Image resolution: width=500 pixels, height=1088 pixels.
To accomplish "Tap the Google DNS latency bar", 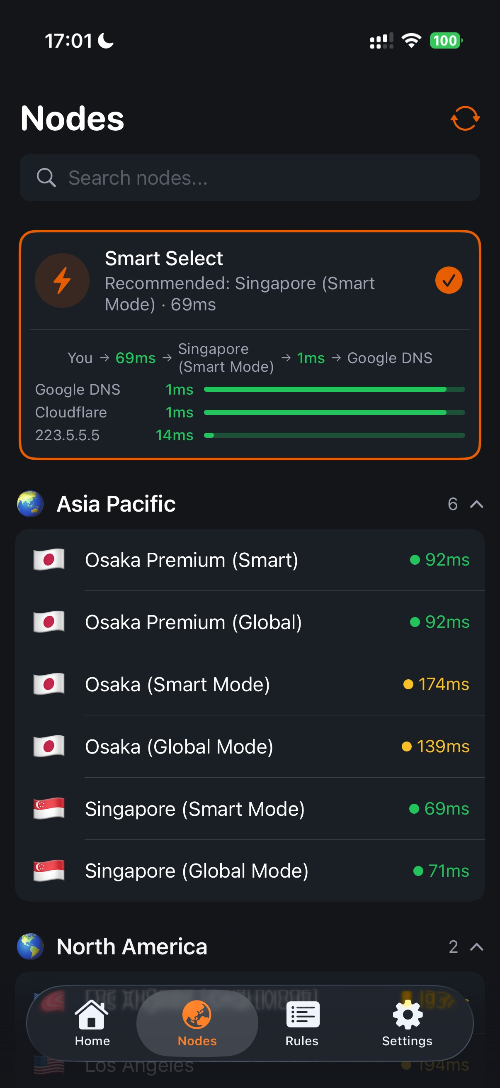I will (334, 389).
